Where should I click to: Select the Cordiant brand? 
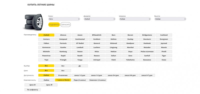point(97,39)
